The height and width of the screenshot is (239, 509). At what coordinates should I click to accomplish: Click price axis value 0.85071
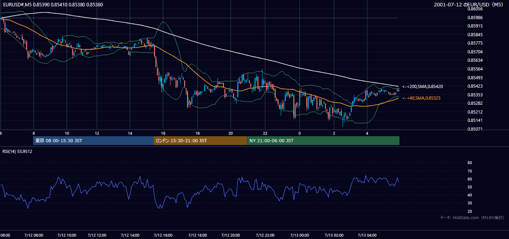(475, 129)
